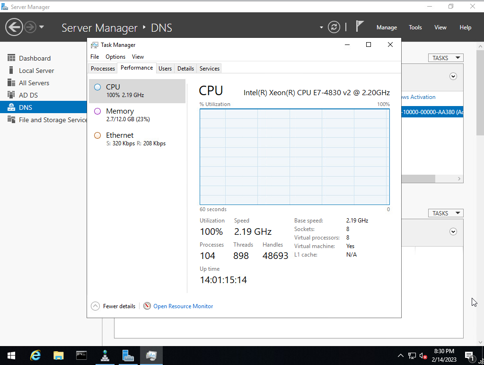The height and width of the screenshot is (365, 484).
Task: Show hidden system tray icons
Action: tap(400, 356)
